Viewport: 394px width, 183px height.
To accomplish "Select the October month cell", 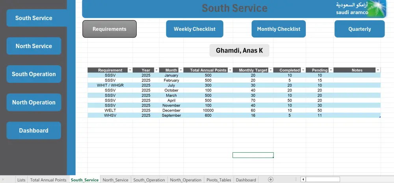I will point(171,90).
